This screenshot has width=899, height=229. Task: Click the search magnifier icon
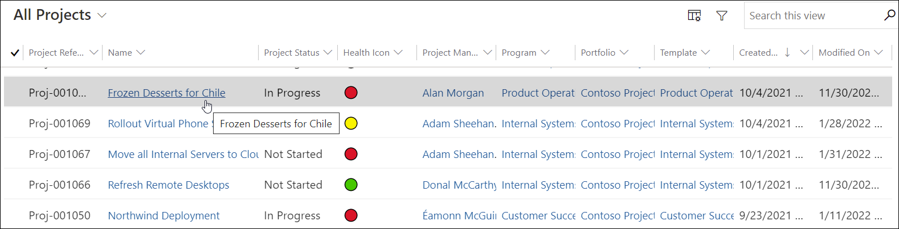click(889, 15)
